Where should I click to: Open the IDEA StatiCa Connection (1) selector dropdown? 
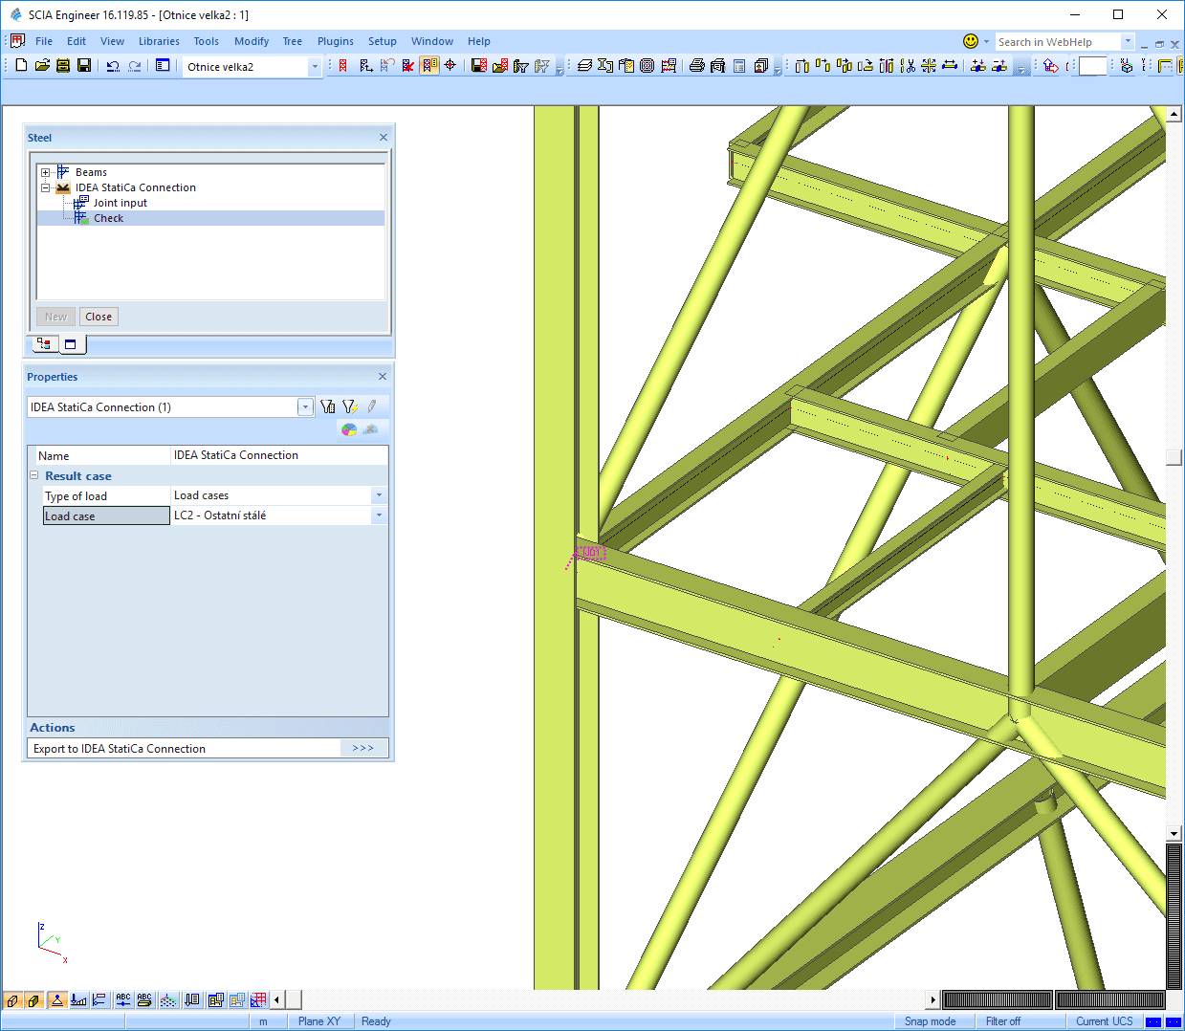click(305, 406)
